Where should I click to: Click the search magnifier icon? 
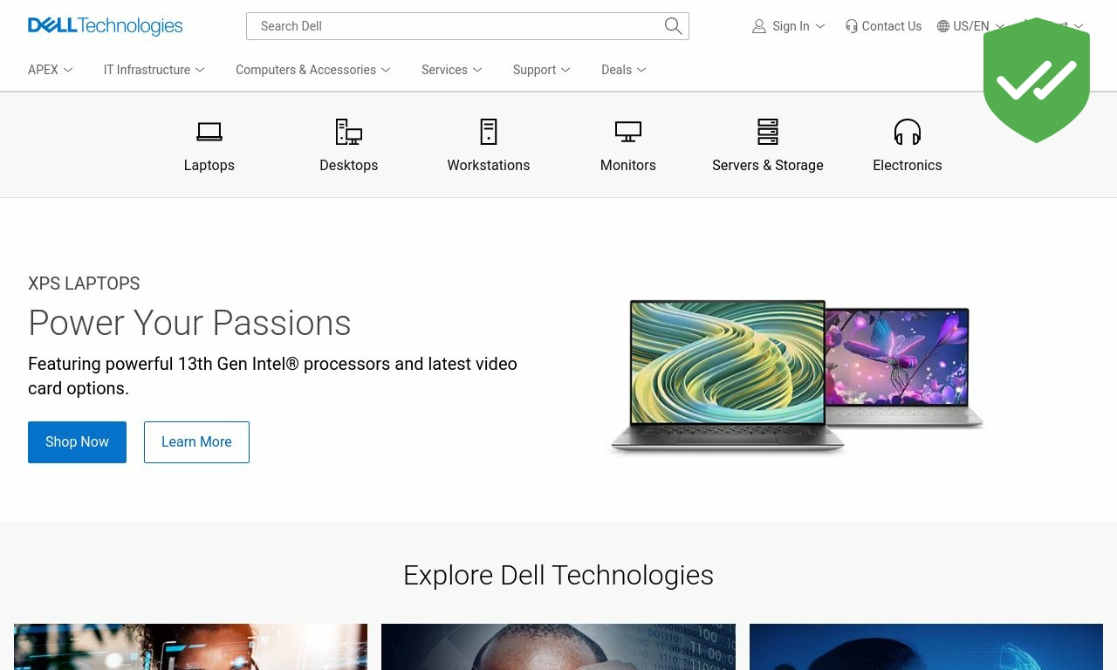tap(673, 26)
